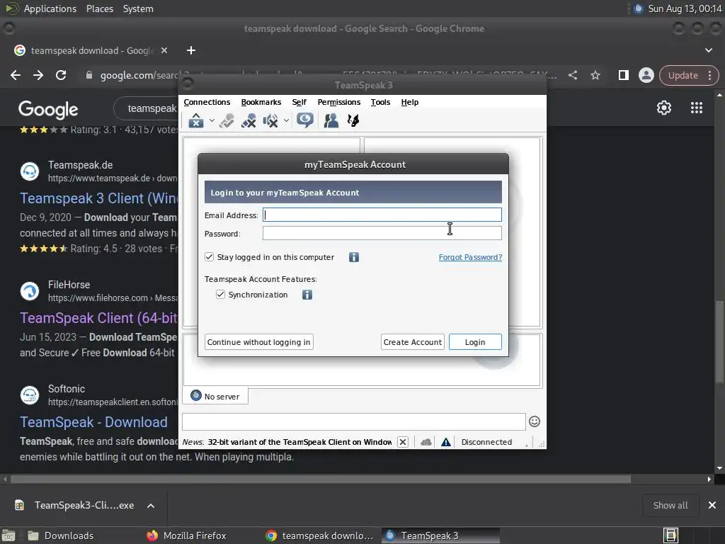Select the No server chat tab
The image size is (725, 544).
[x=215, y=396]
